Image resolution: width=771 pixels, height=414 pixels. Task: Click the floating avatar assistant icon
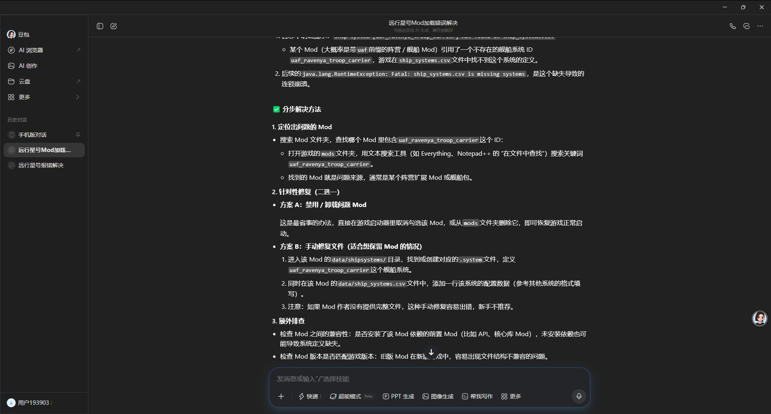(x=759, y=319)
